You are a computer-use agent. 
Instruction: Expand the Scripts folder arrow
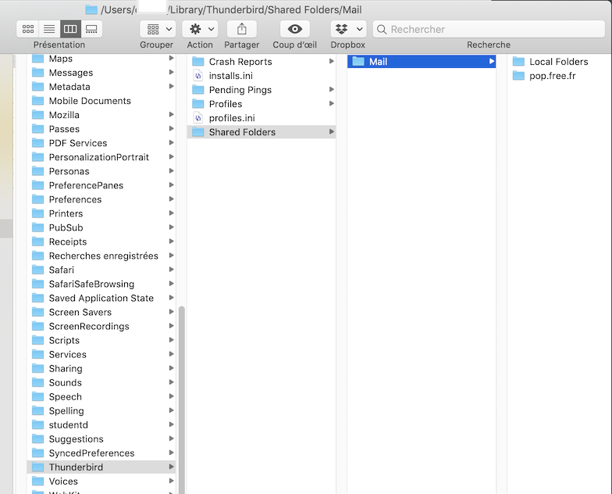coord(171,339)
